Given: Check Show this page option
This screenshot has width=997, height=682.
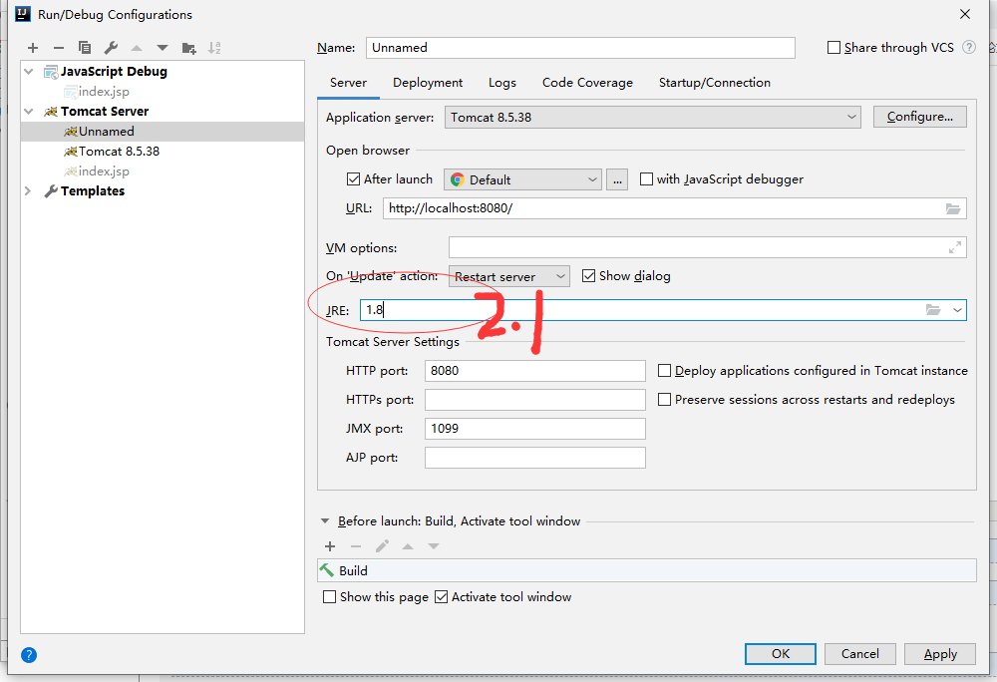Looking at the screenshot, I should click(329, 597).
